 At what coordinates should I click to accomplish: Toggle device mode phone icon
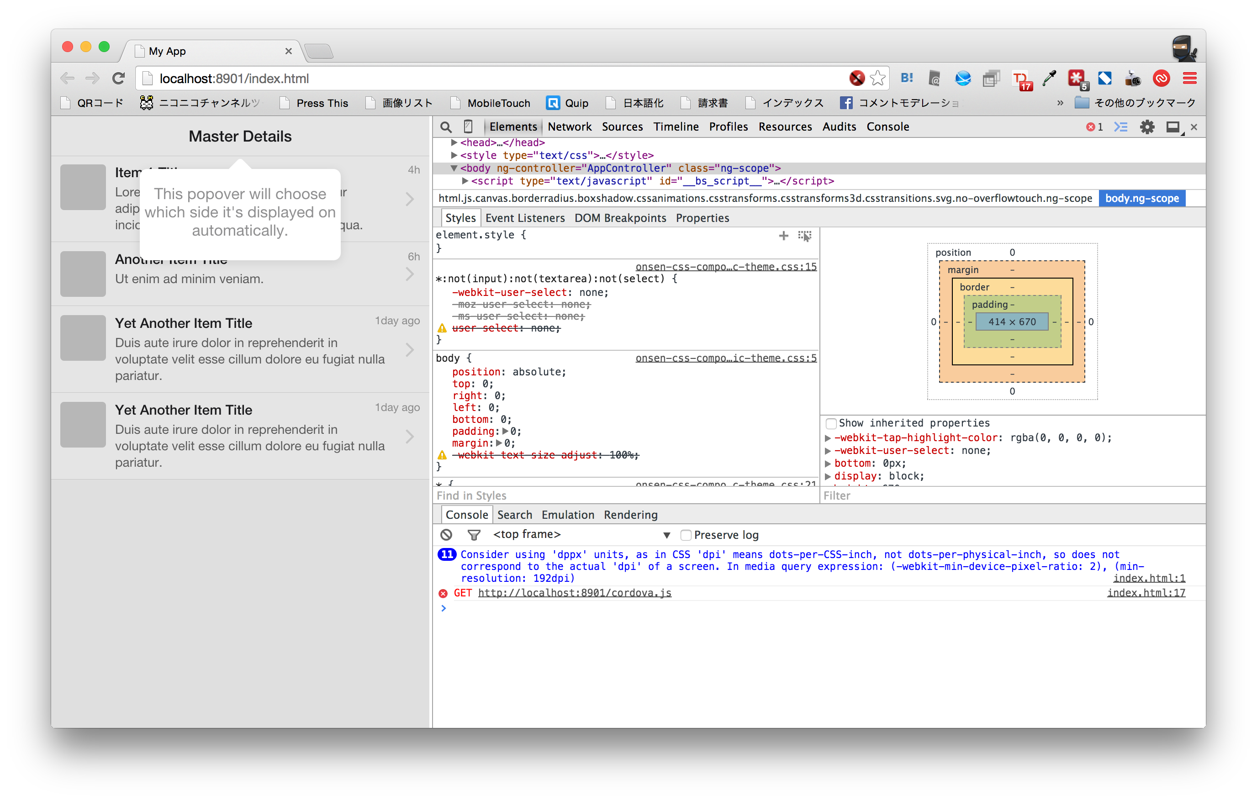(x=468, y=127)
